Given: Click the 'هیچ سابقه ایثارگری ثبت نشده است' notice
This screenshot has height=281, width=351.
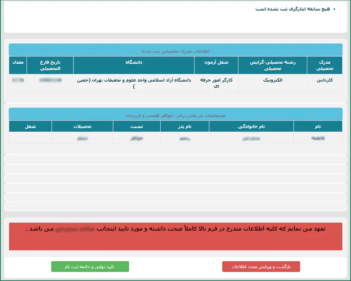Looking at the screenshot, I should 292,9.
